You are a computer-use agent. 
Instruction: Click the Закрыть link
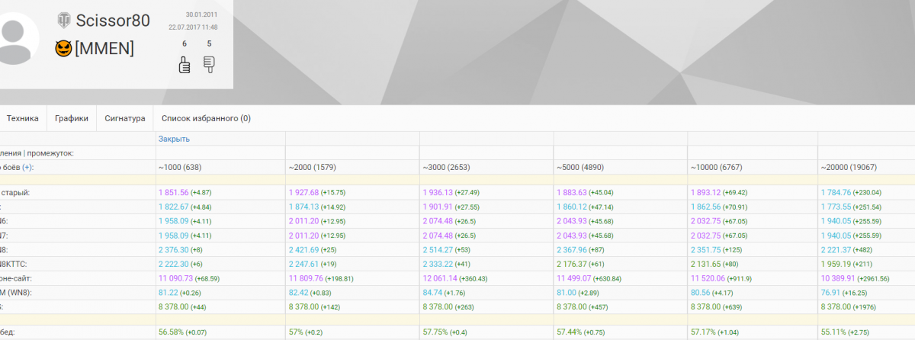coord(174,139)
